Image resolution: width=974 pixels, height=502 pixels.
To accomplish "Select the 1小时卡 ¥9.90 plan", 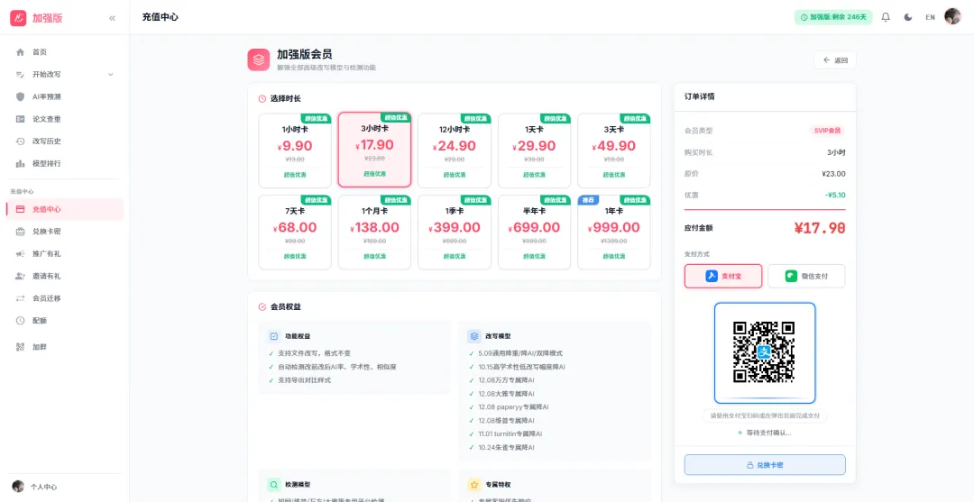I will pos(295,151).
